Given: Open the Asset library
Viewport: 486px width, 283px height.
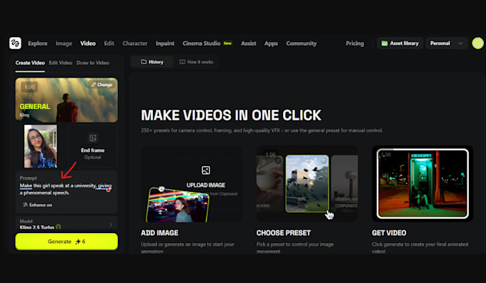Looking at the screenshot, I should (400, 43).
